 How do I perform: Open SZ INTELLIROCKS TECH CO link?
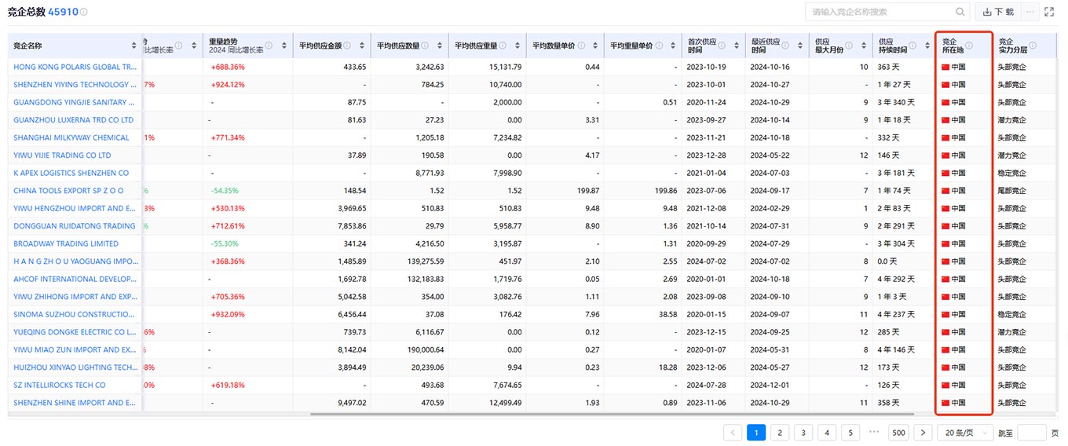[60, 386]
